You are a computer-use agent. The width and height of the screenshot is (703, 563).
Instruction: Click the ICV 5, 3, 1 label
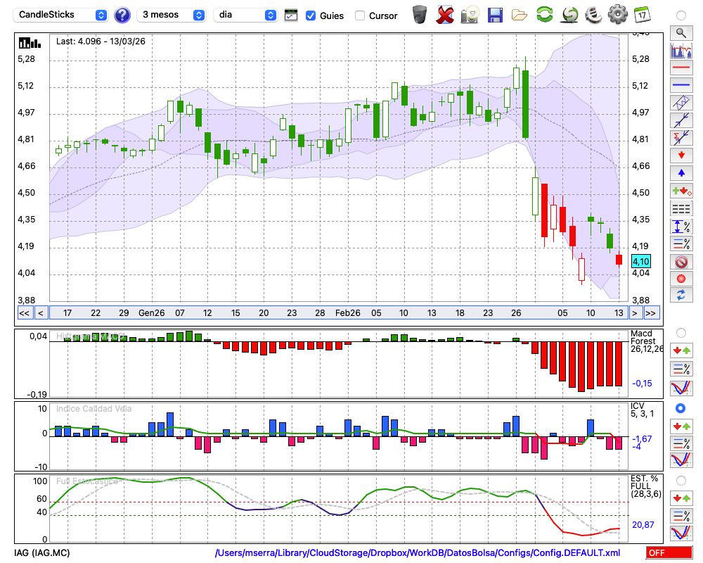click(x=642, y=410)
